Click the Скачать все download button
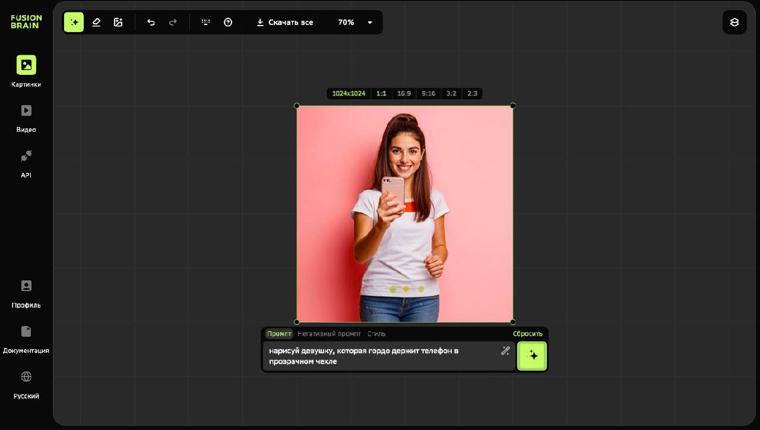Image resolution: width=760 pixels, height=430 pixels. tap(284, 23)
